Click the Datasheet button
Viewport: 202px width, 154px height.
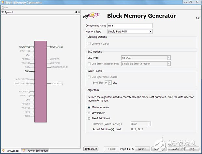pyautogui.click(x=91, y=149)
